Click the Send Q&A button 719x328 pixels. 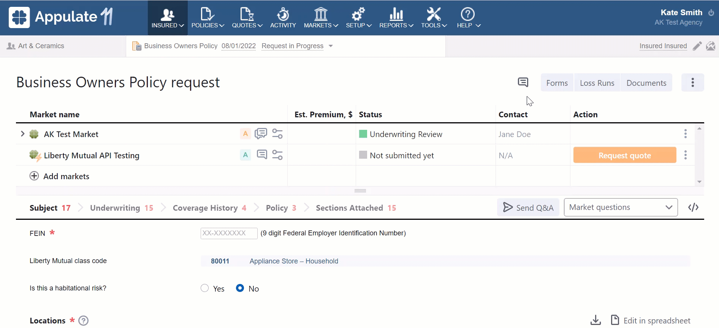coord(528,207)
